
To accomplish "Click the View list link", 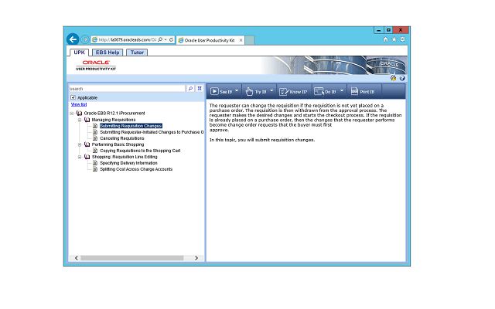I will click(78, 104).
